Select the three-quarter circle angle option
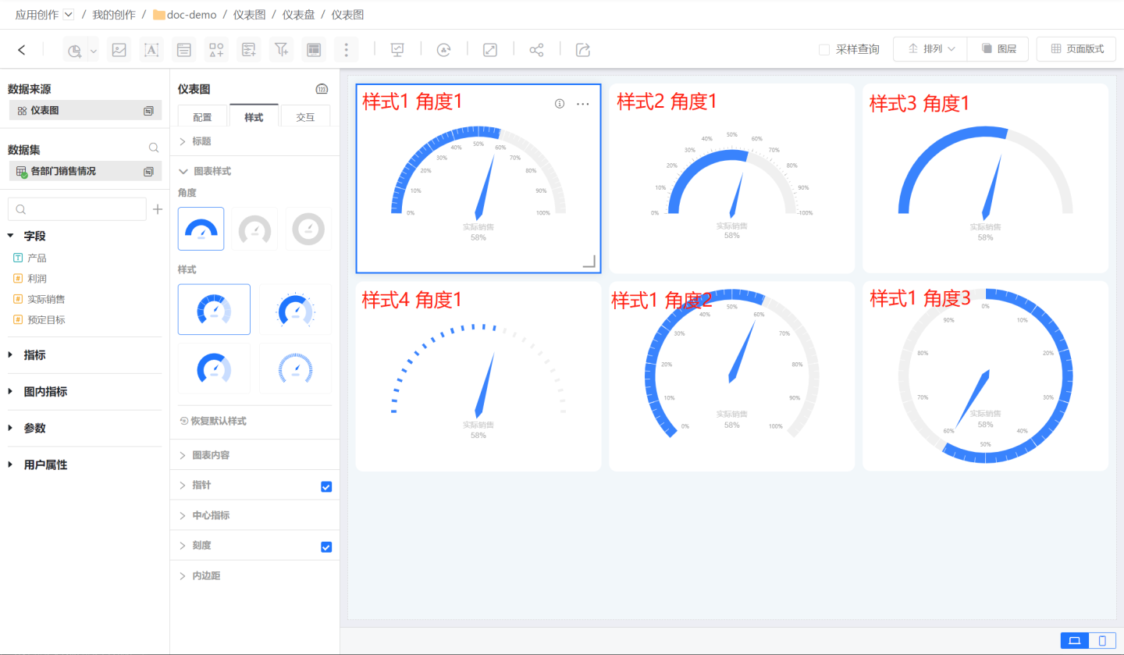 pos(254,229)
